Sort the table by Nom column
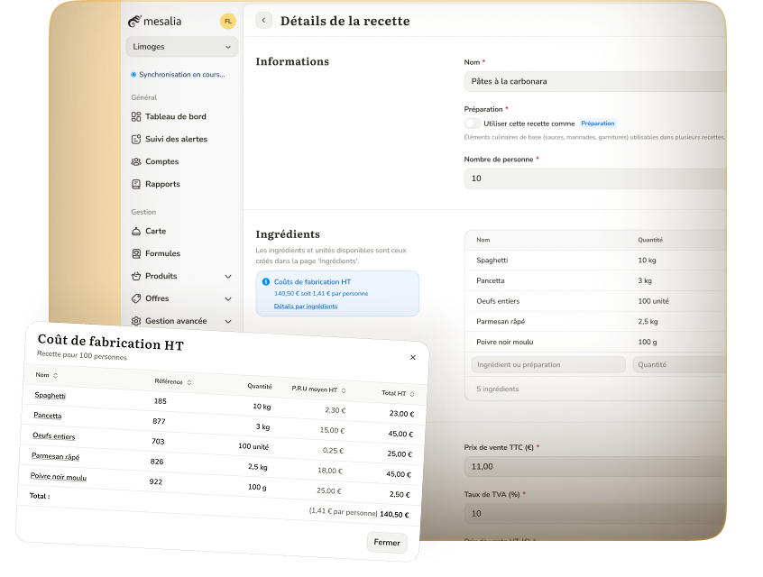 click(55, 376)
